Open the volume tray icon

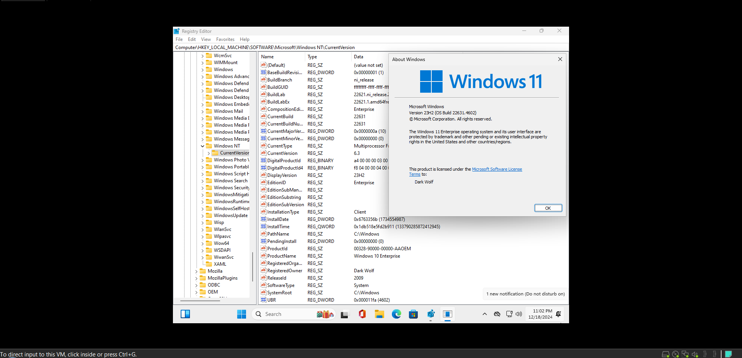pos(519,314)
